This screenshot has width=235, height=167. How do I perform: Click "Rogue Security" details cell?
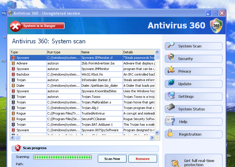coord(139,119)
